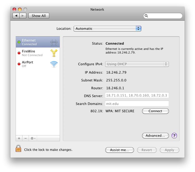The image size is (195, 172).
Task: Click the green Ethernet status dot
Action: coord(19,42)
